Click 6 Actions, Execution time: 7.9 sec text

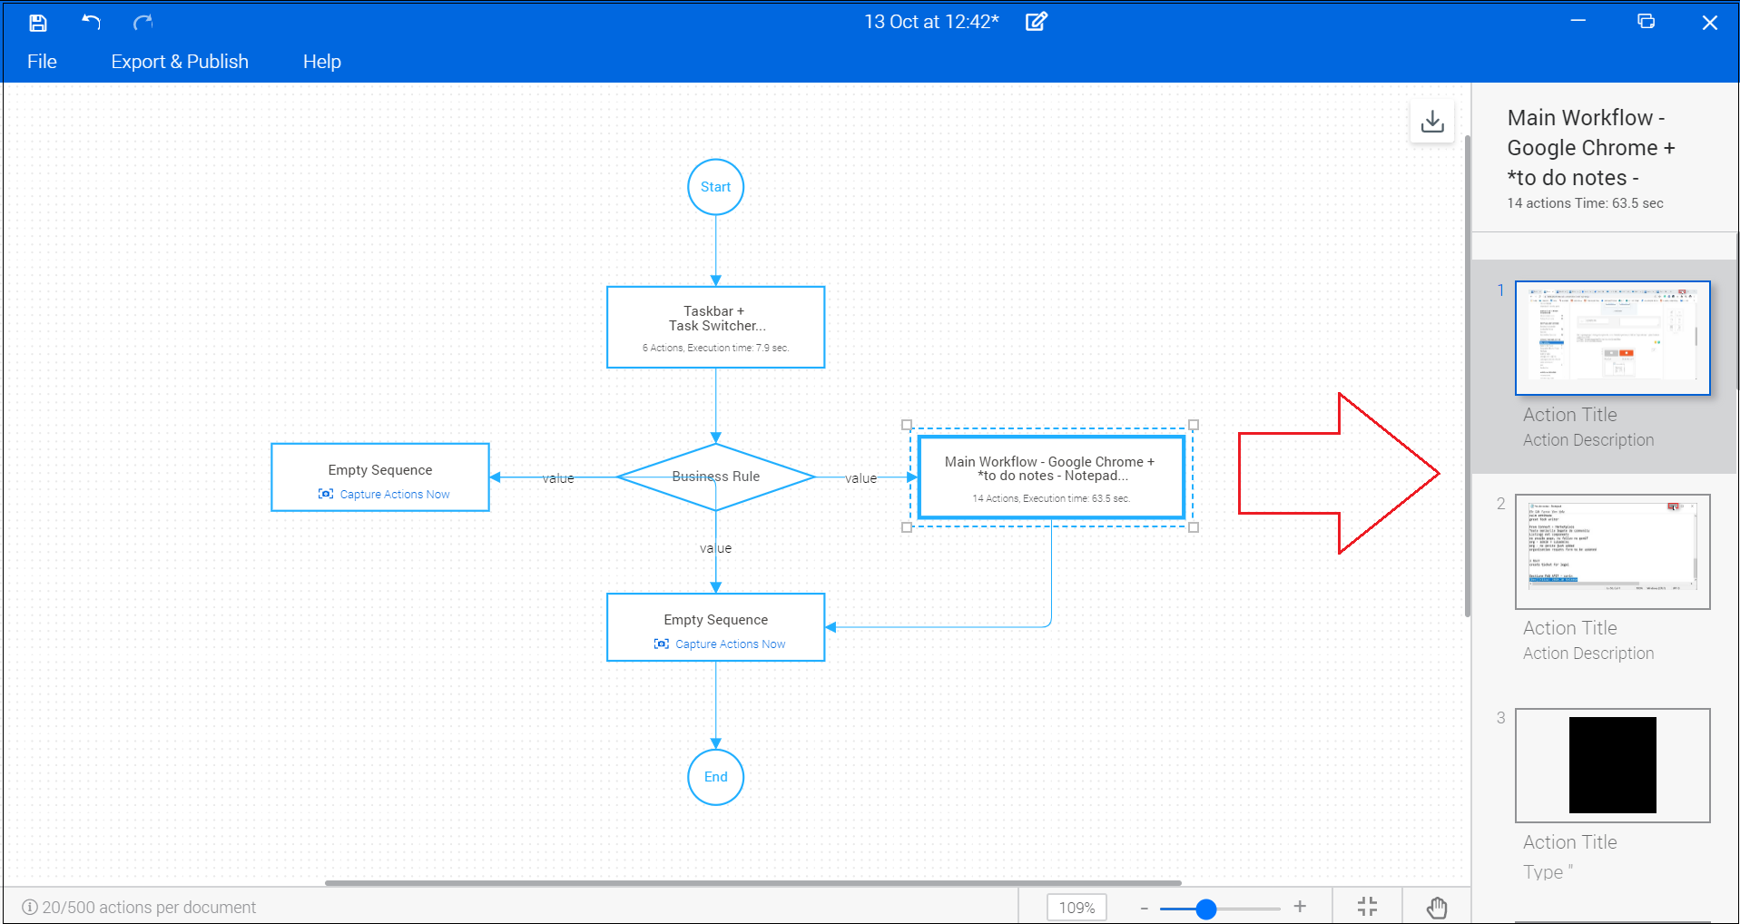(x=715, y=348)
